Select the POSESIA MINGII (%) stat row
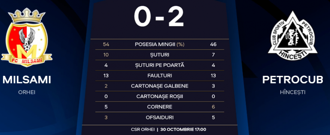330x135 pixels. [x=159, y=44]
